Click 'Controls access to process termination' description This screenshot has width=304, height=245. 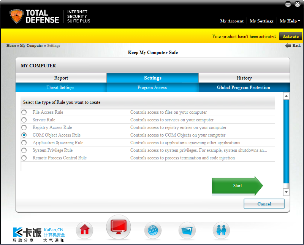(x=182, y=158)
